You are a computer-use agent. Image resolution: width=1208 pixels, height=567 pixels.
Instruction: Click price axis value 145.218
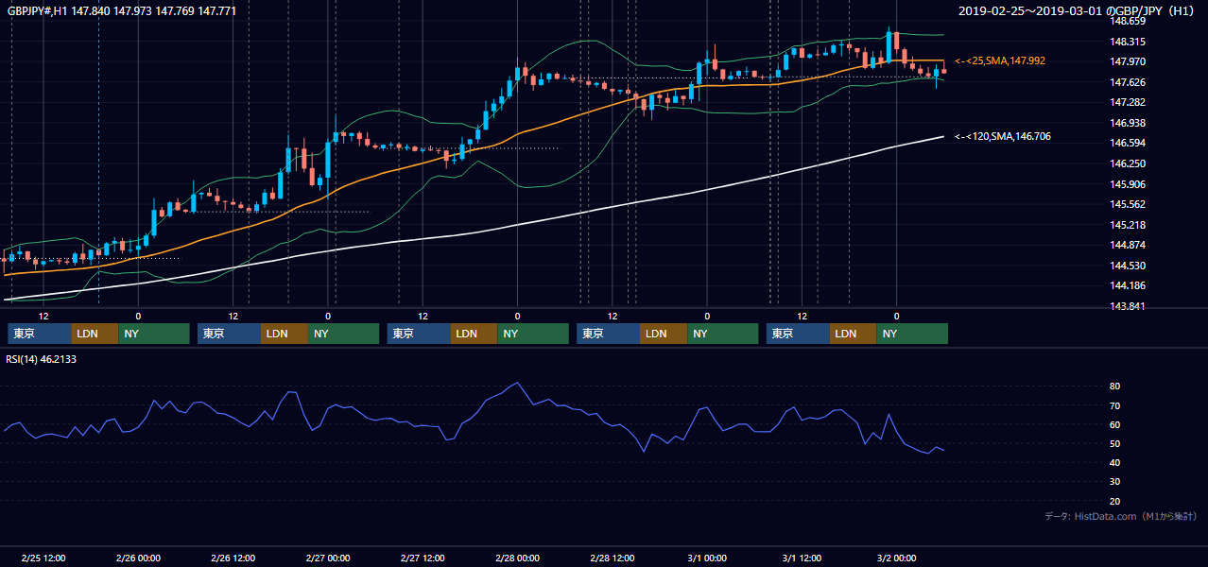[x=1129, y=225]
